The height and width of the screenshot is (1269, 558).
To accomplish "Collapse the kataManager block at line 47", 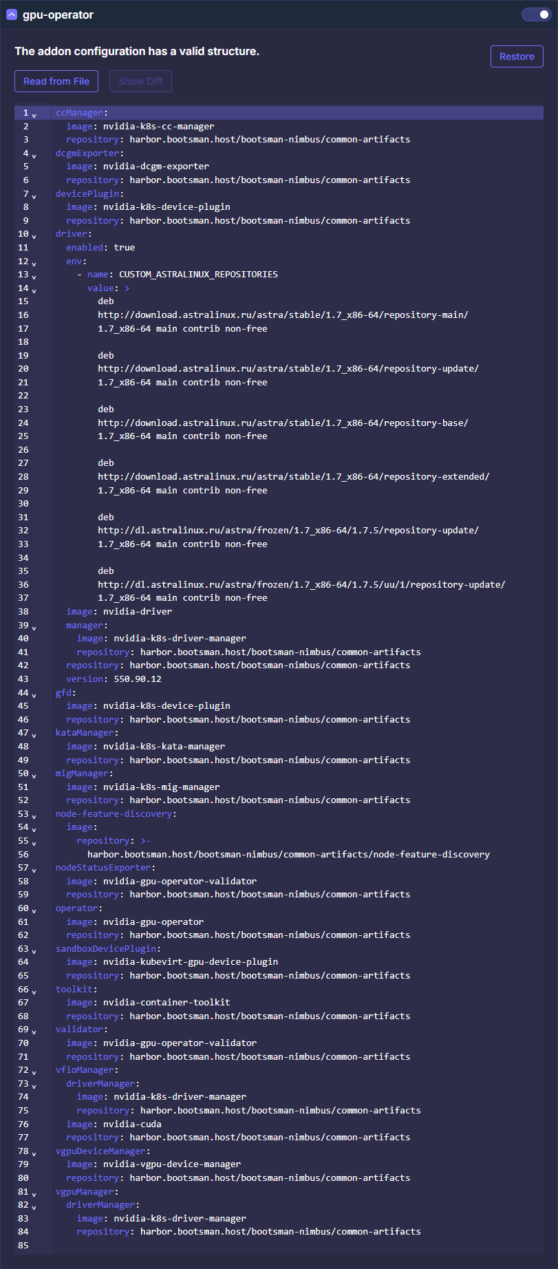I will tap(34, 735).
